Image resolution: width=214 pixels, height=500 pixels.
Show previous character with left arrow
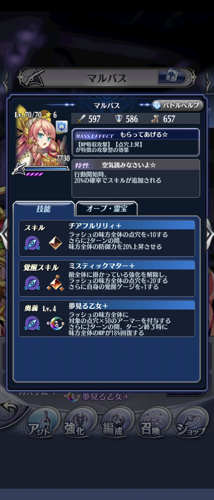[x=4, y=234]
